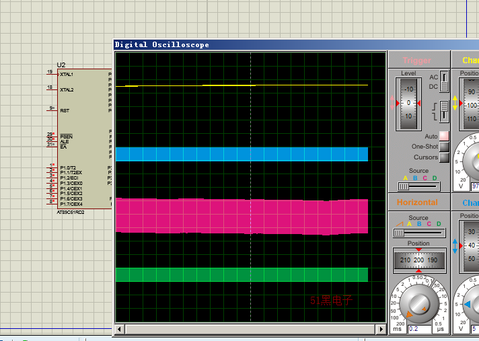
Task: Set Trigger Source to channel B
Action: [415, 178]
